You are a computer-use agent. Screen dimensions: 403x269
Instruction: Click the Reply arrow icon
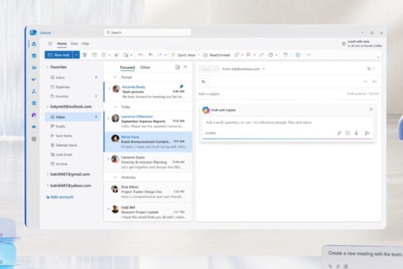pyautogui.click(x=140, y=55)
